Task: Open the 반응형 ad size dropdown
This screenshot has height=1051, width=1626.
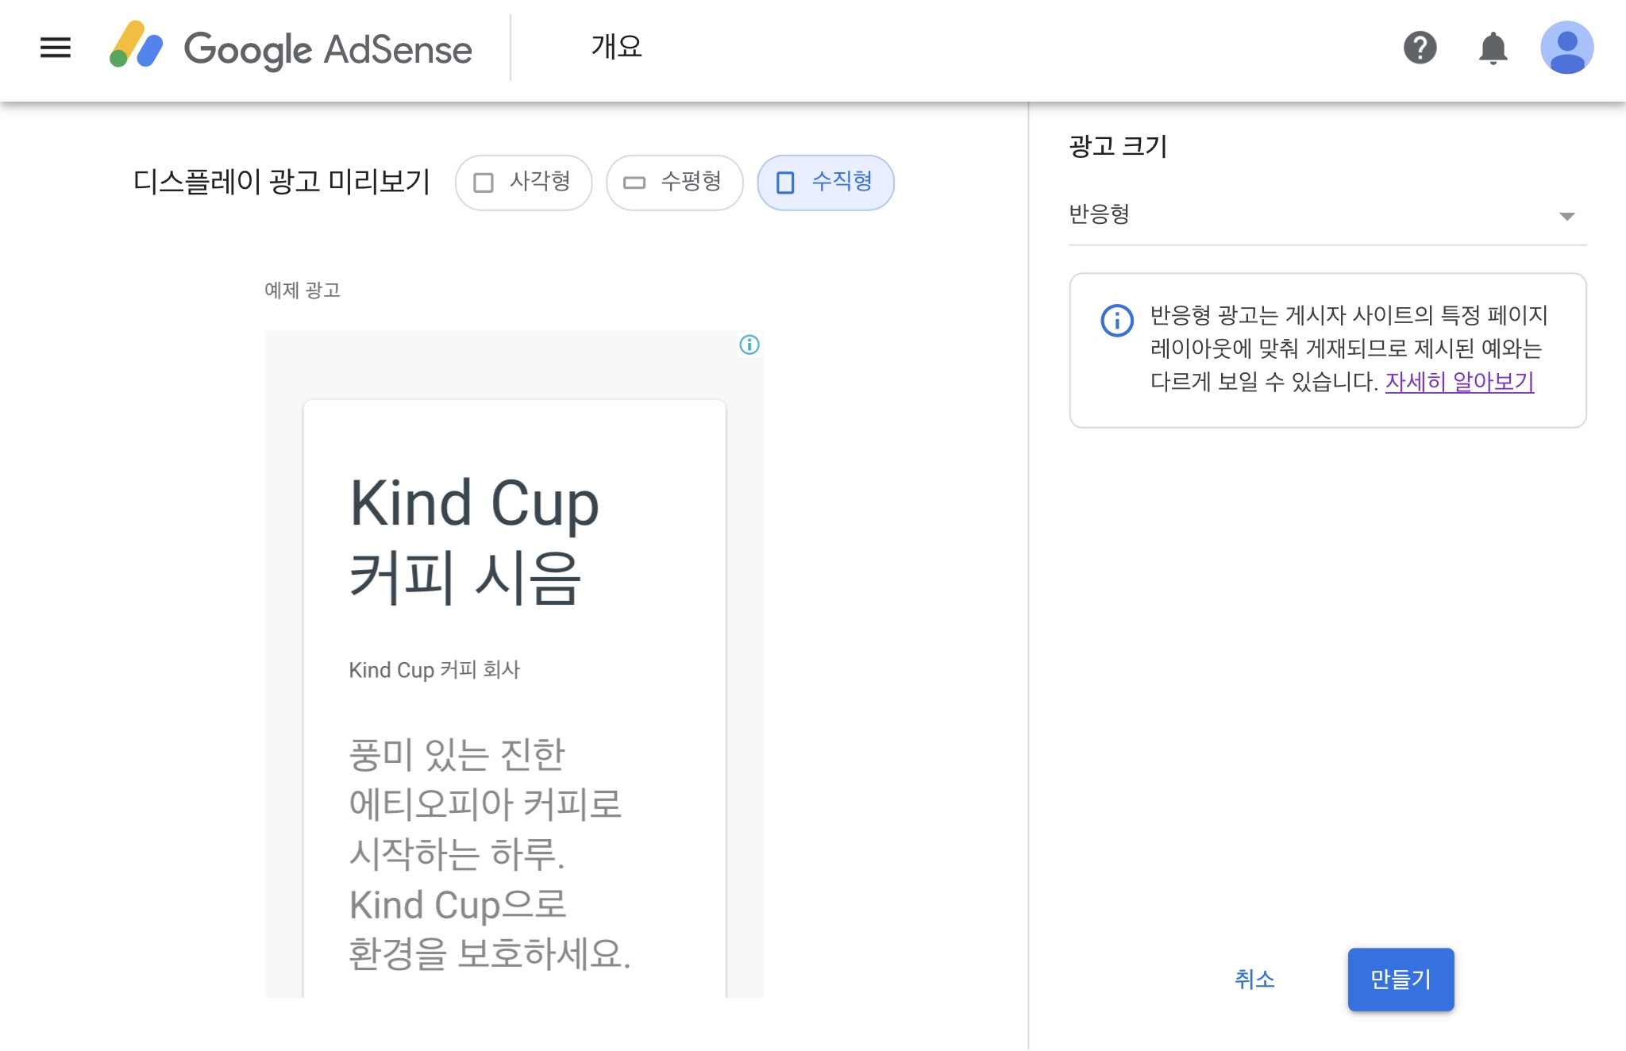Action: [1327, 214]
